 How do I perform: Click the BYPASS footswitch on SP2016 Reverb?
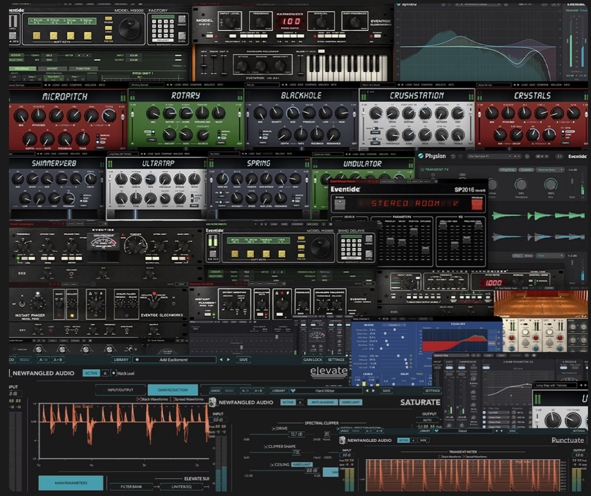tap(340, 204)
